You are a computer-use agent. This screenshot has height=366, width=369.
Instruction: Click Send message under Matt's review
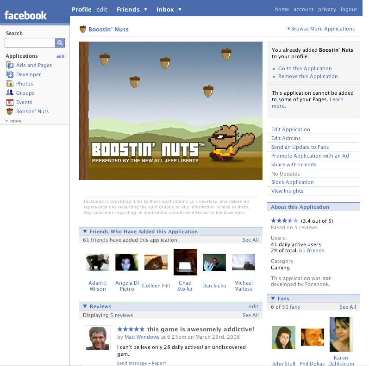pos(132,363)
